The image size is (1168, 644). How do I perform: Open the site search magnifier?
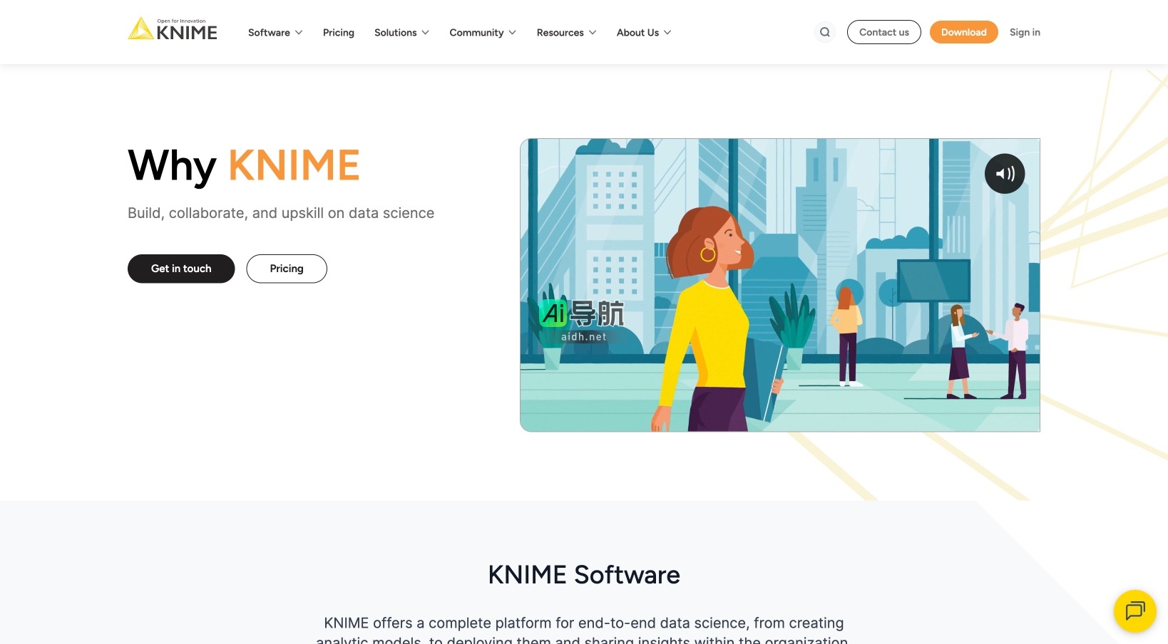point(824,32)
